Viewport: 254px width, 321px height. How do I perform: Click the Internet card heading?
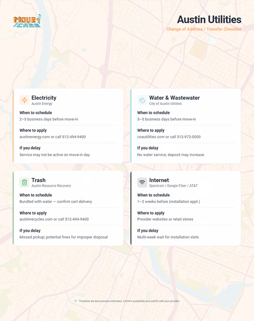coord(159,180)
